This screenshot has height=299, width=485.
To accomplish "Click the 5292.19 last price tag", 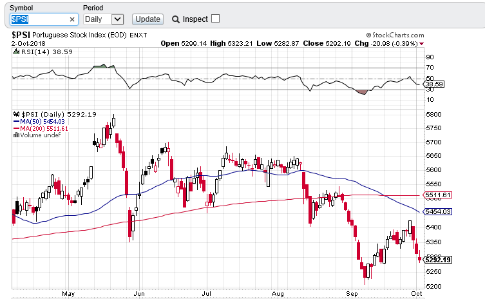I will click(437, 260).
